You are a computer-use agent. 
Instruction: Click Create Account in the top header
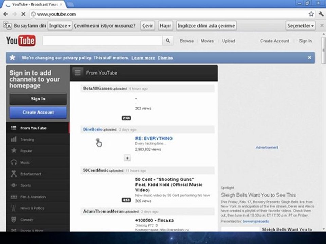point(275,41)
